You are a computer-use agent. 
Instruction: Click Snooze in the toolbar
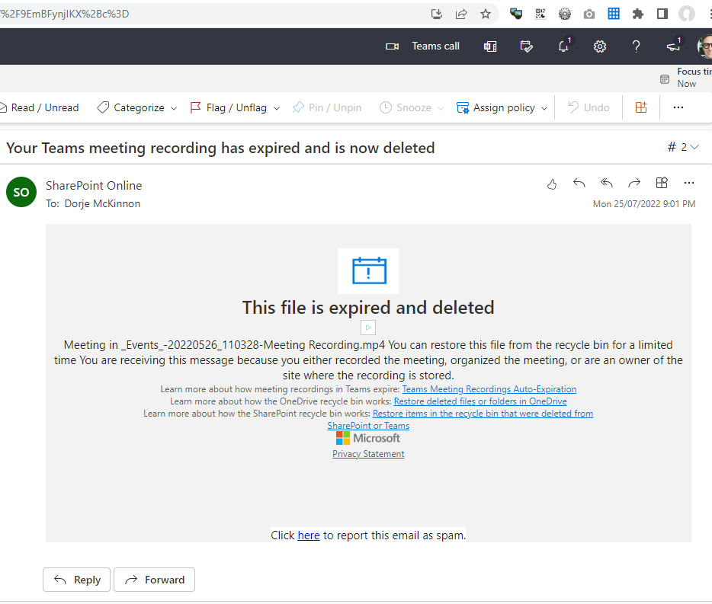point(406,107)
